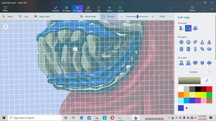216x121 pixels.
Task: Open the Canvas tab
Action: click(x=120, y=9)
